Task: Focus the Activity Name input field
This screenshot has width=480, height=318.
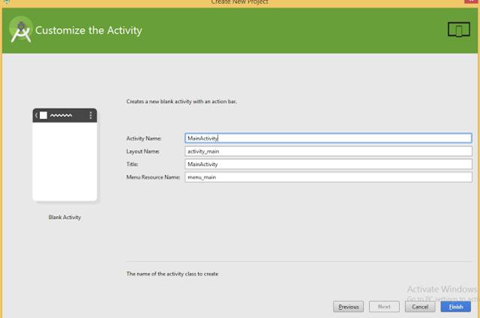Action: [328, 138]
